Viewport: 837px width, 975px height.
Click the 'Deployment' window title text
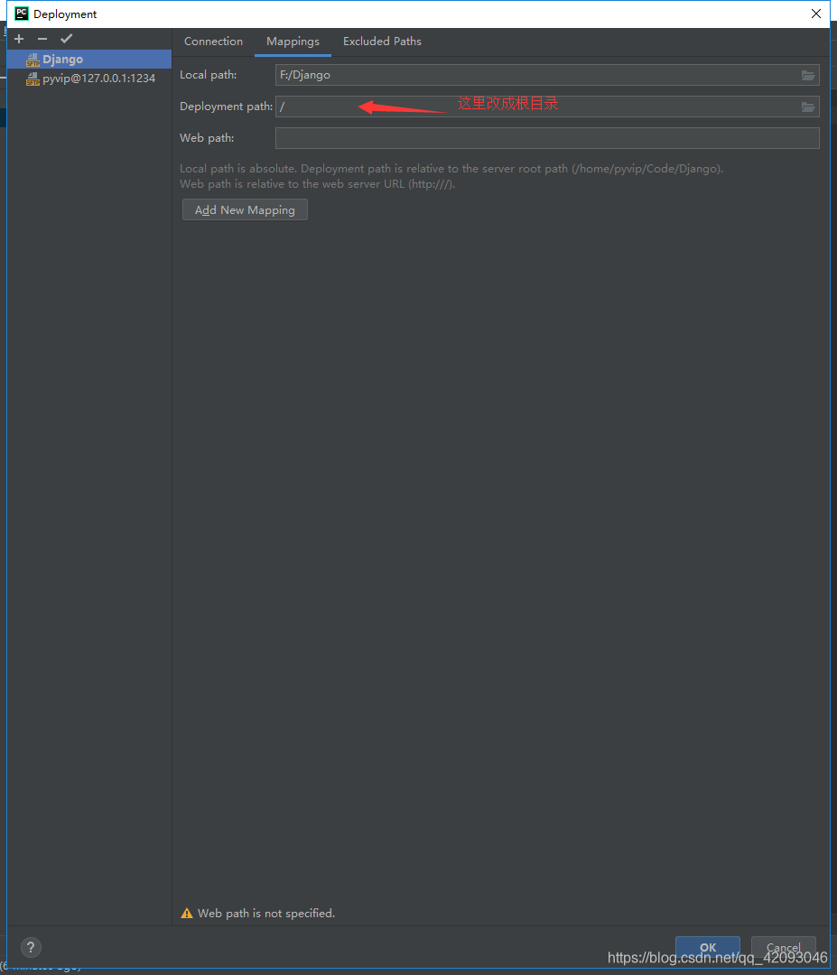65,14
